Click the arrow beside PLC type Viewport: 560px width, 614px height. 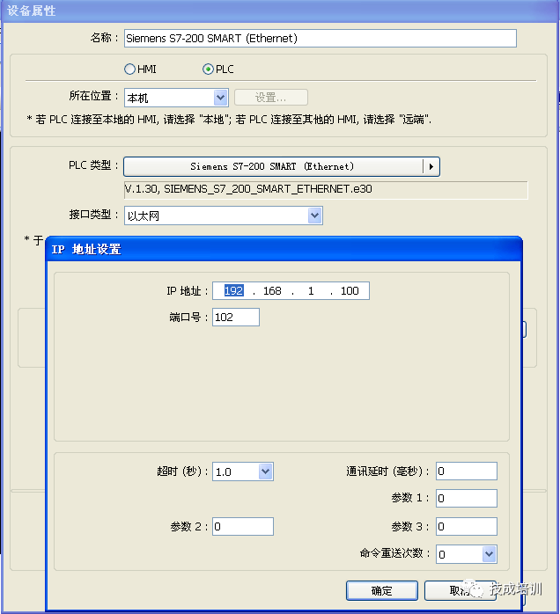(x=431, y=166)
